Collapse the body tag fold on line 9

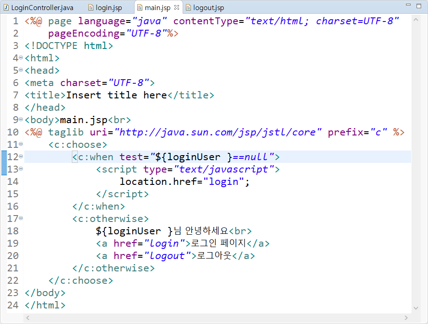[x=21, y=119]
